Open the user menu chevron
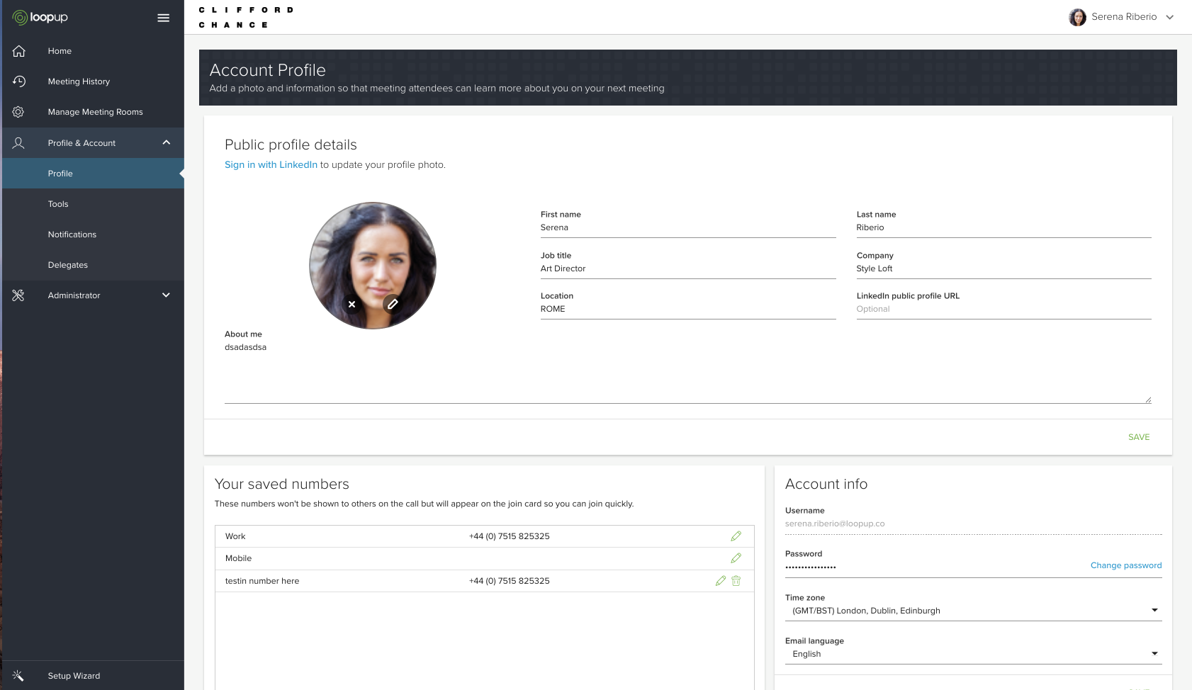Screen dimensions: 1192x690 point(1169,17)
